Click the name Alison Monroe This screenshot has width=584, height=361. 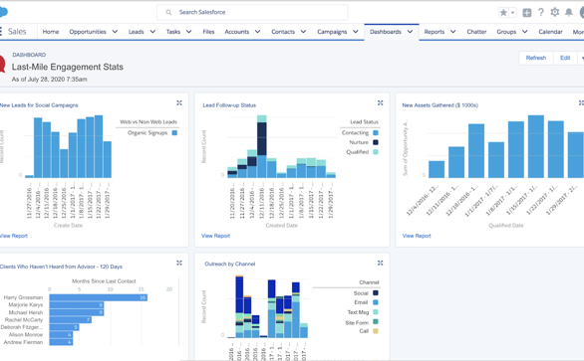26,334
